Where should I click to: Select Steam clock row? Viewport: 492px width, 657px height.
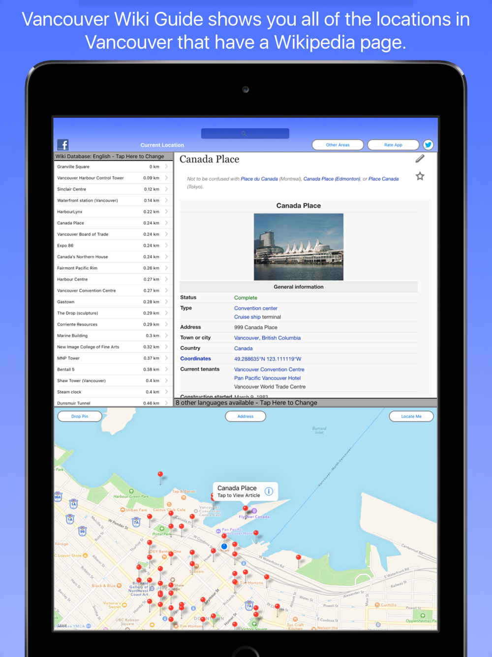click(x=113, y=392)
